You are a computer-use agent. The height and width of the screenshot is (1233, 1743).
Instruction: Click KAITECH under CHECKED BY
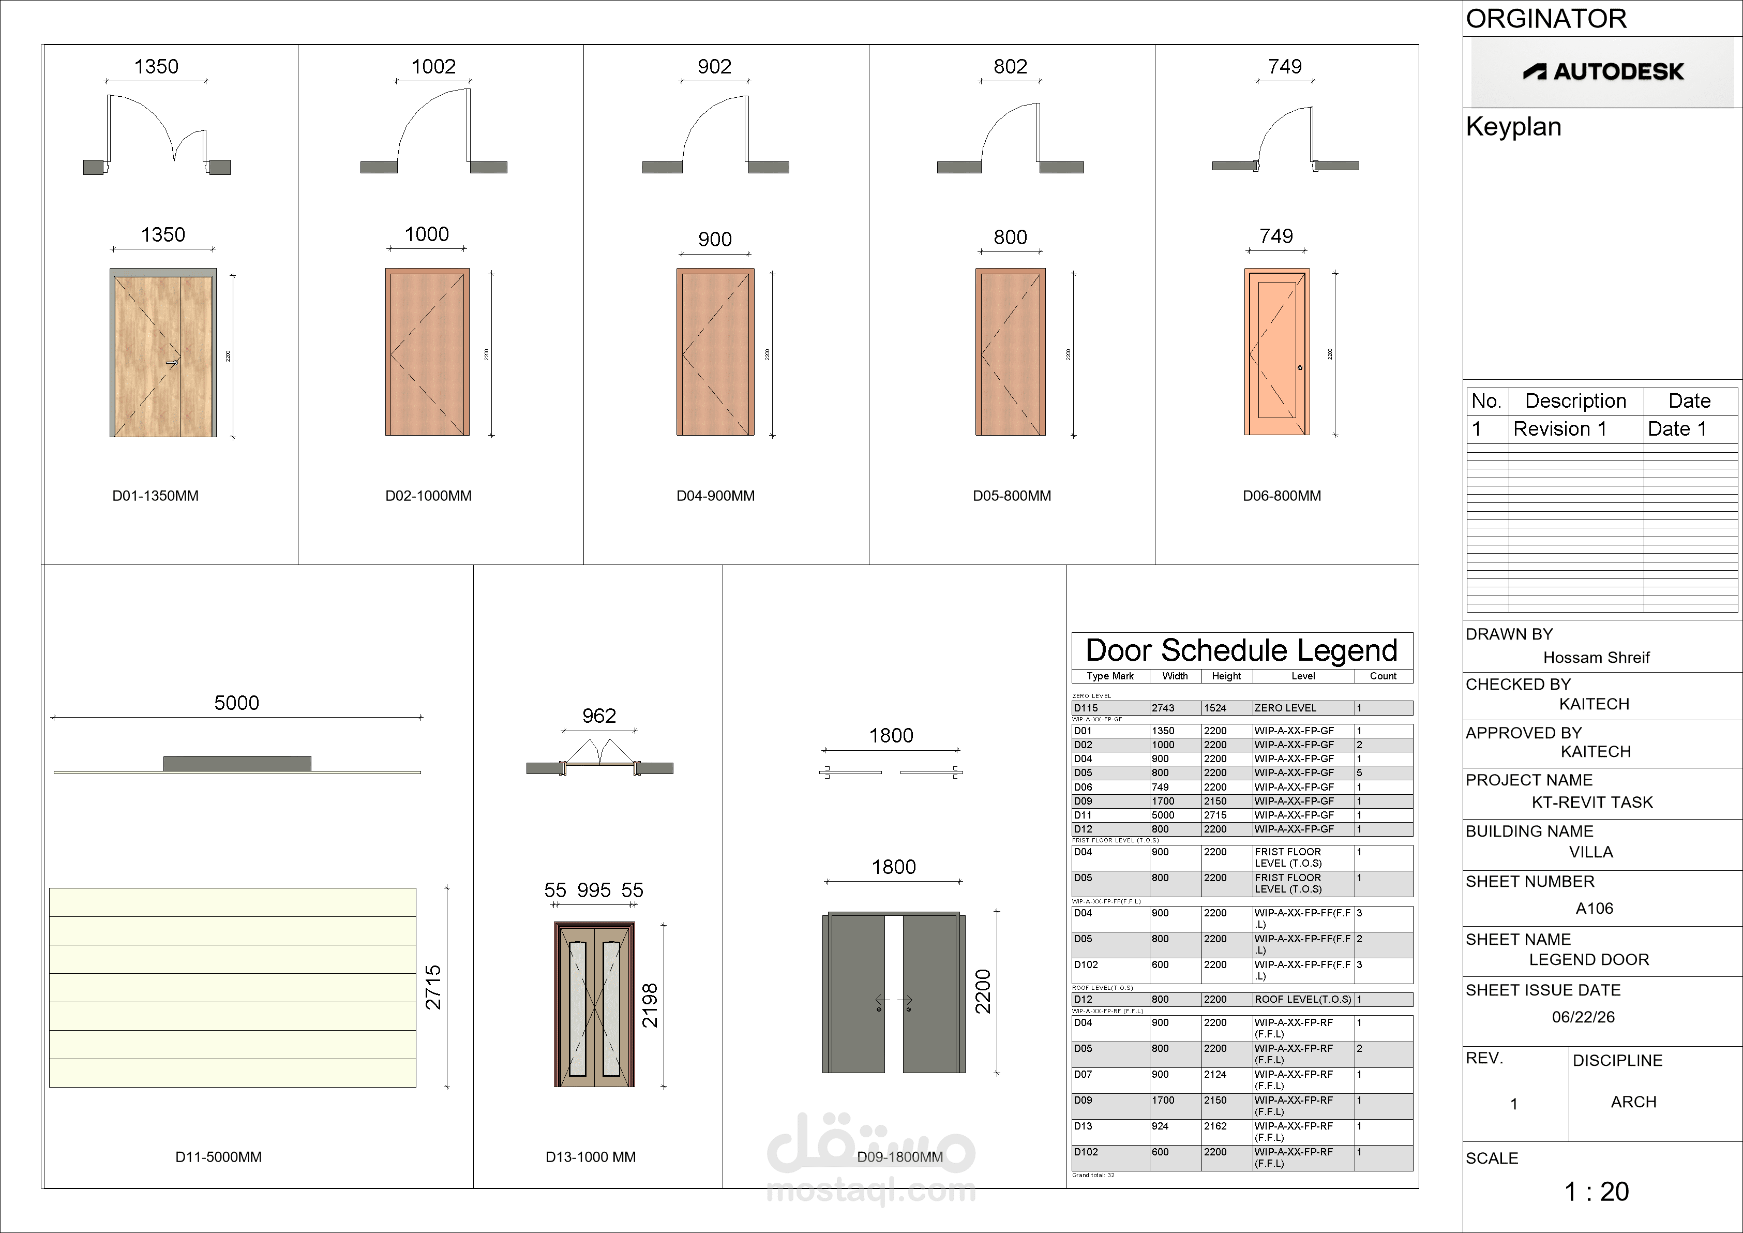pos(1594,704)
